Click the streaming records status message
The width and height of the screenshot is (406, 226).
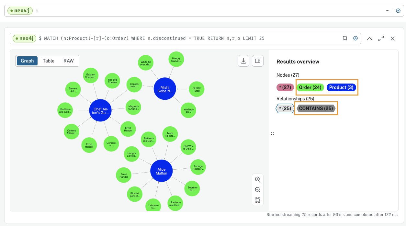pyautogui.click(x=332, y=215)
